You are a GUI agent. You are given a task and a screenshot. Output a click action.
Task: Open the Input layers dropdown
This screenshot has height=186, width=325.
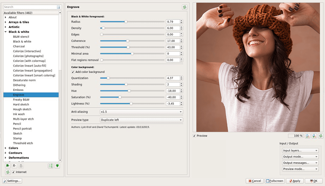coord(300,150)
